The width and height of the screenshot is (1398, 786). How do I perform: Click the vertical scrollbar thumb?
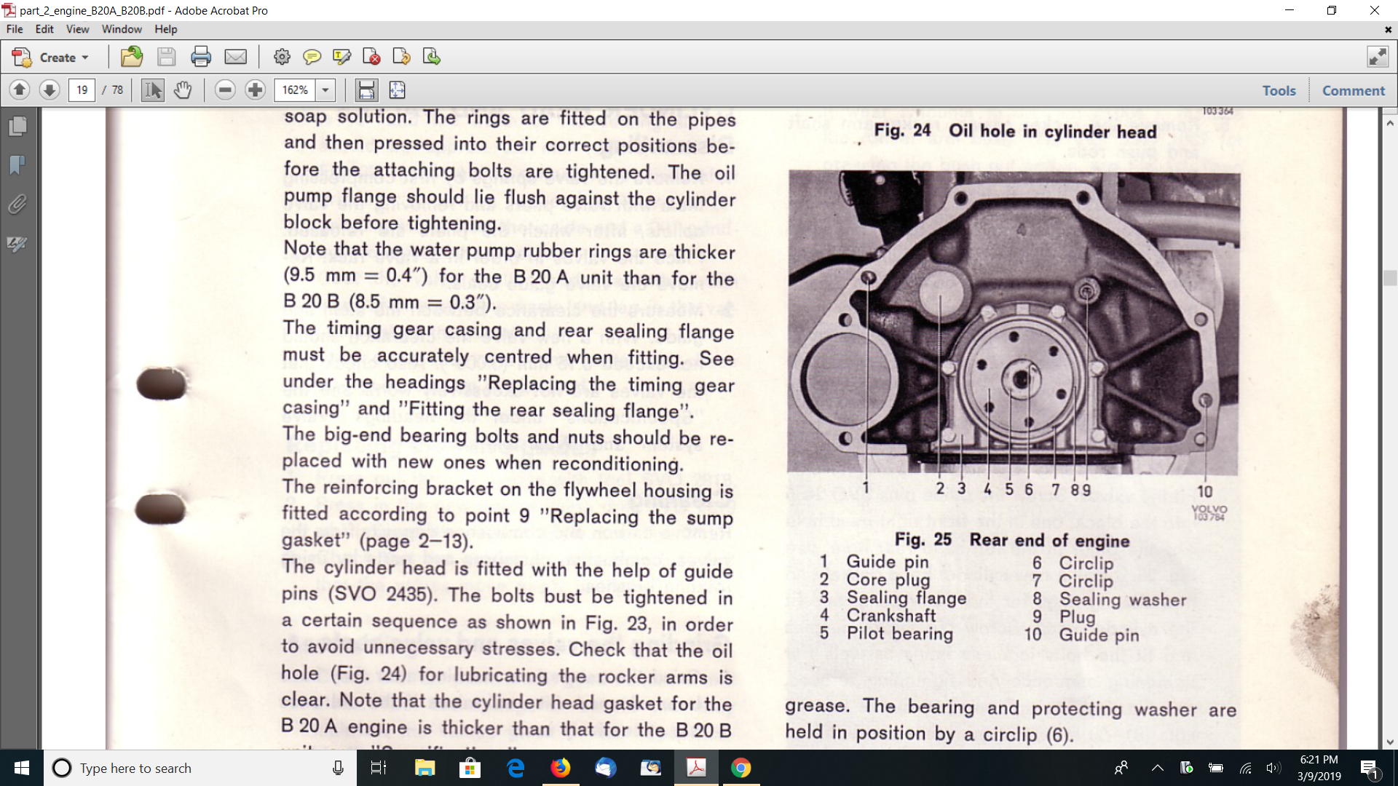coord(1389,278)
